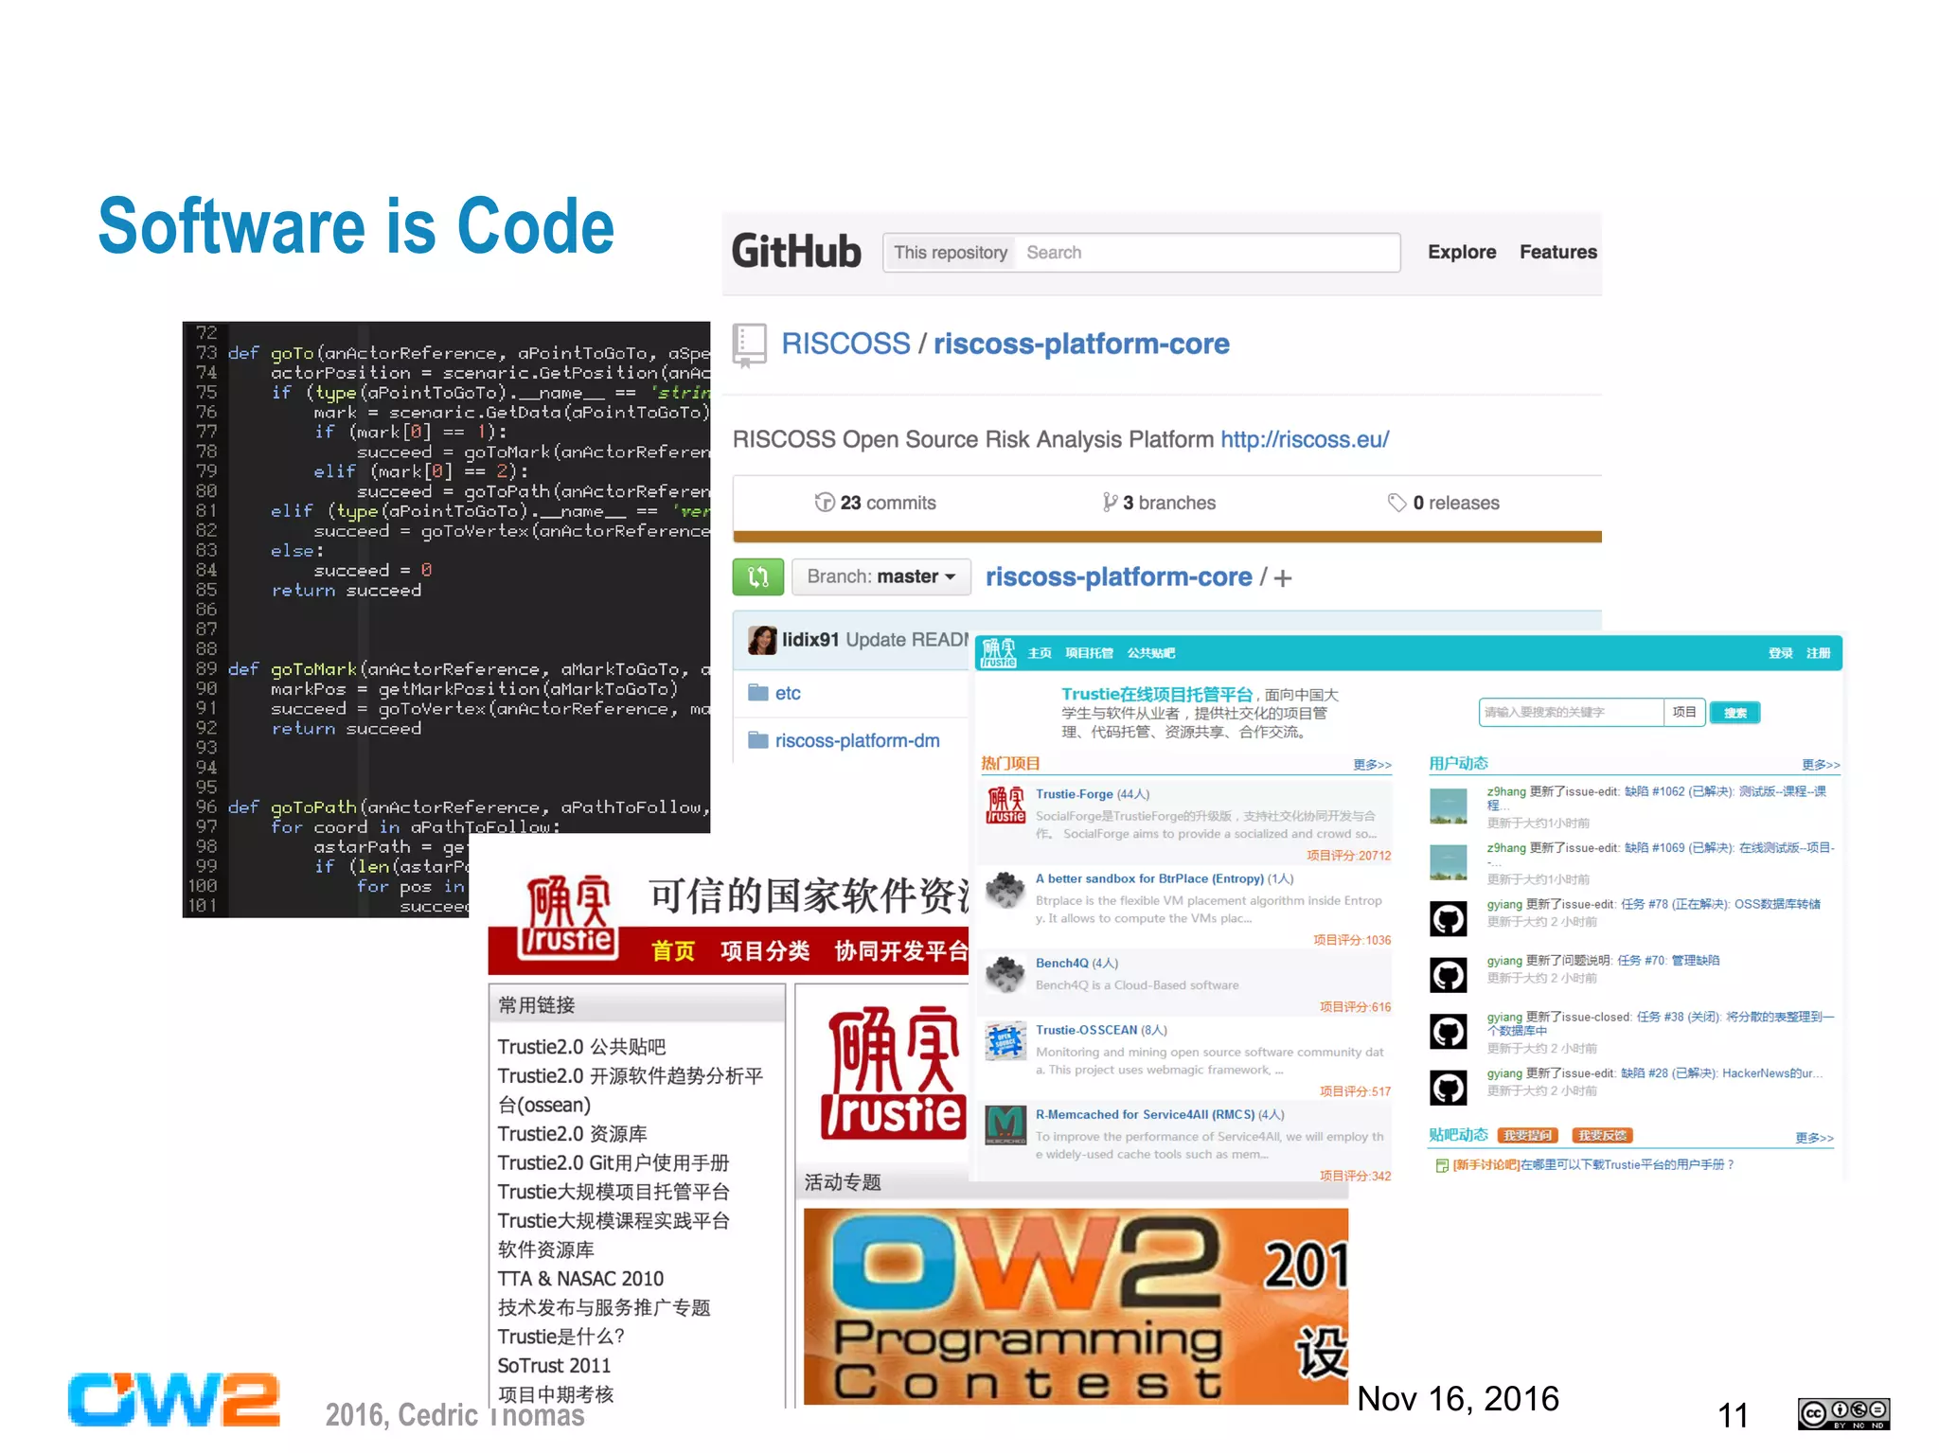
Task: Click the commits clock icon
Action: point(825,503)
